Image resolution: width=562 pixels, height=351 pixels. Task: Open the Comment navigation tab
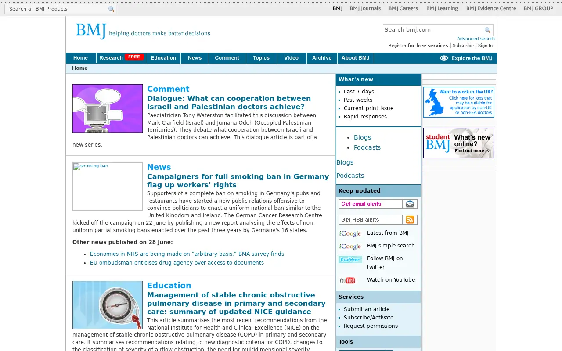pyautogui.click(x=227, y=58)
